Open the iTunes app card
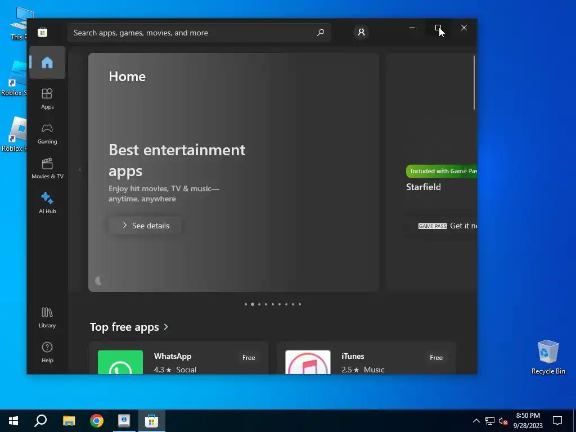The width and height of the screenshot is (576, 432). click(x=366, y=358)
